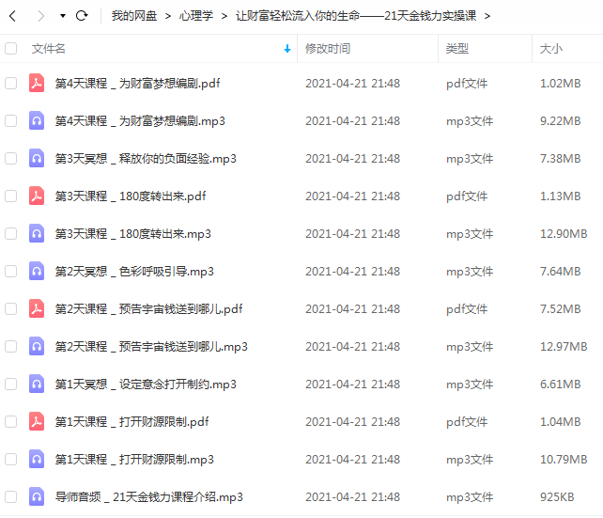
Task: Click the blue sort arrow in 文件名 column
Action: (287, 49)
